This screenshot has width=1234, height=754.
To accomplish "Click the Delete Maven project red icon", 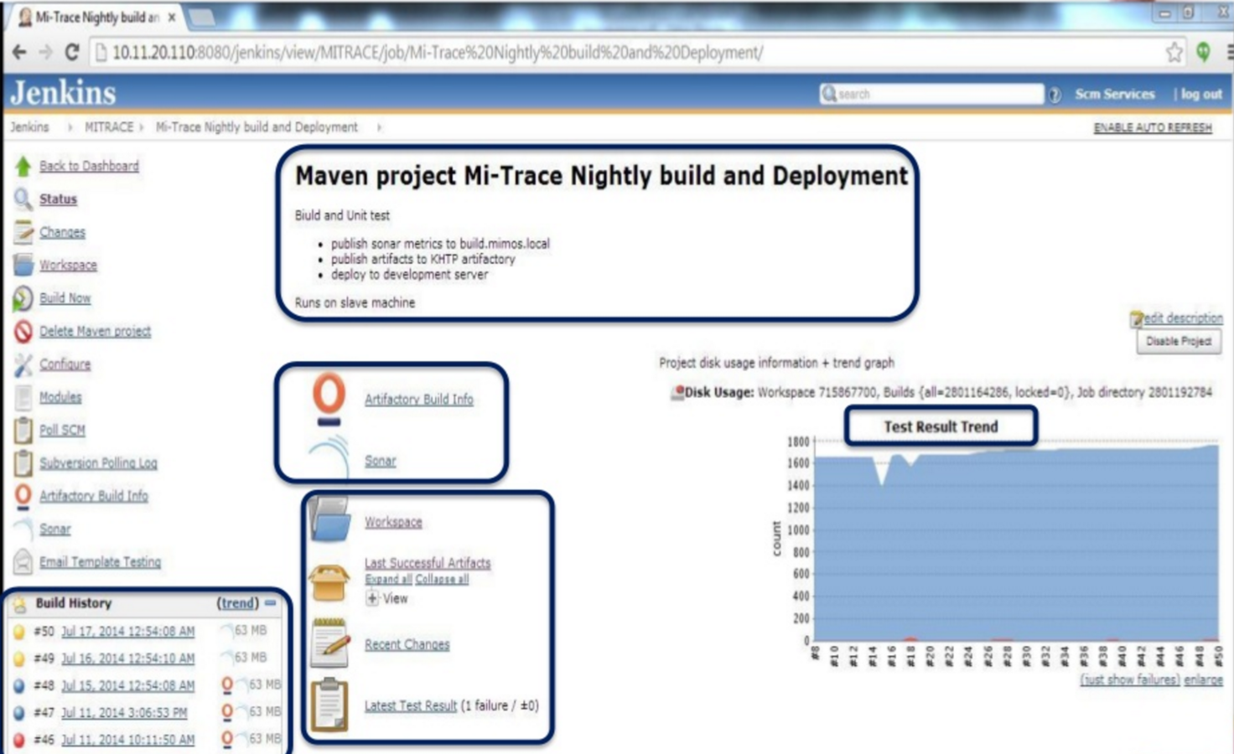I will click(x=23, y=331).
